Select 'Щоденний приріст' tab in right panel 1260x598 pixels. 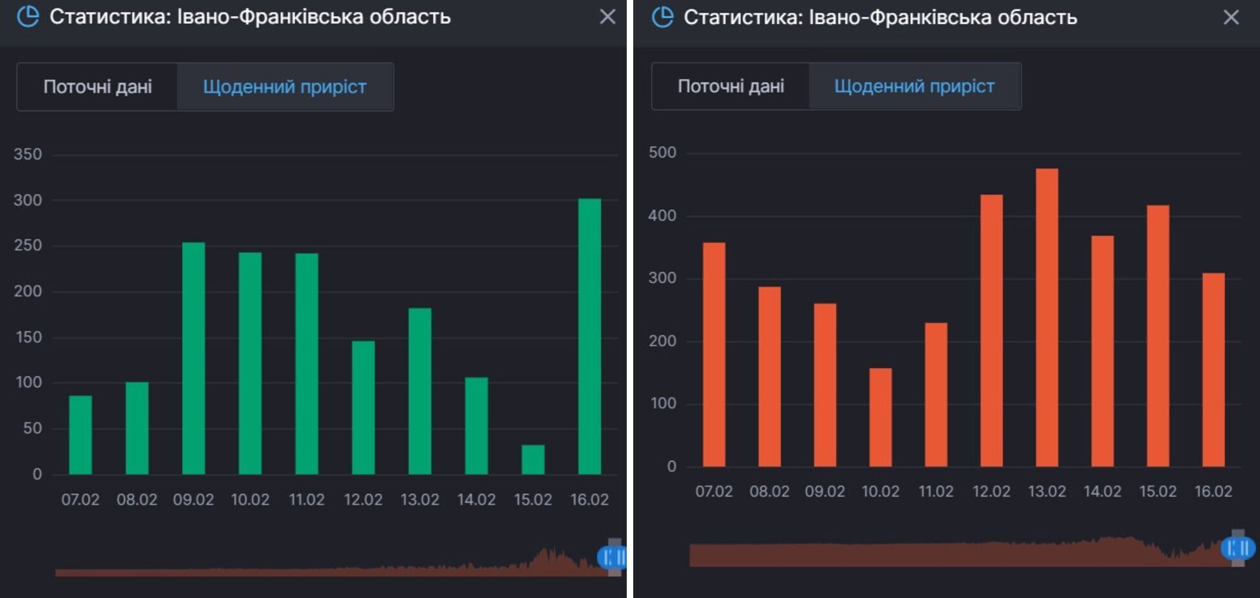(914, 86)
